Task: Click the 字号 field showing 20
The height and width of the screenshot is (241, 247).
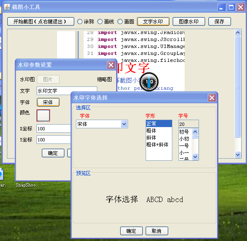Action: coord(189,124)
